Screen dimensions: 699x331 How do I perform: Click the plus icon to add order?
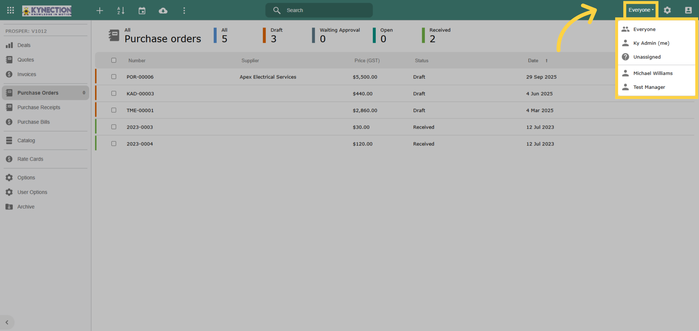click(x=100, y=10)
